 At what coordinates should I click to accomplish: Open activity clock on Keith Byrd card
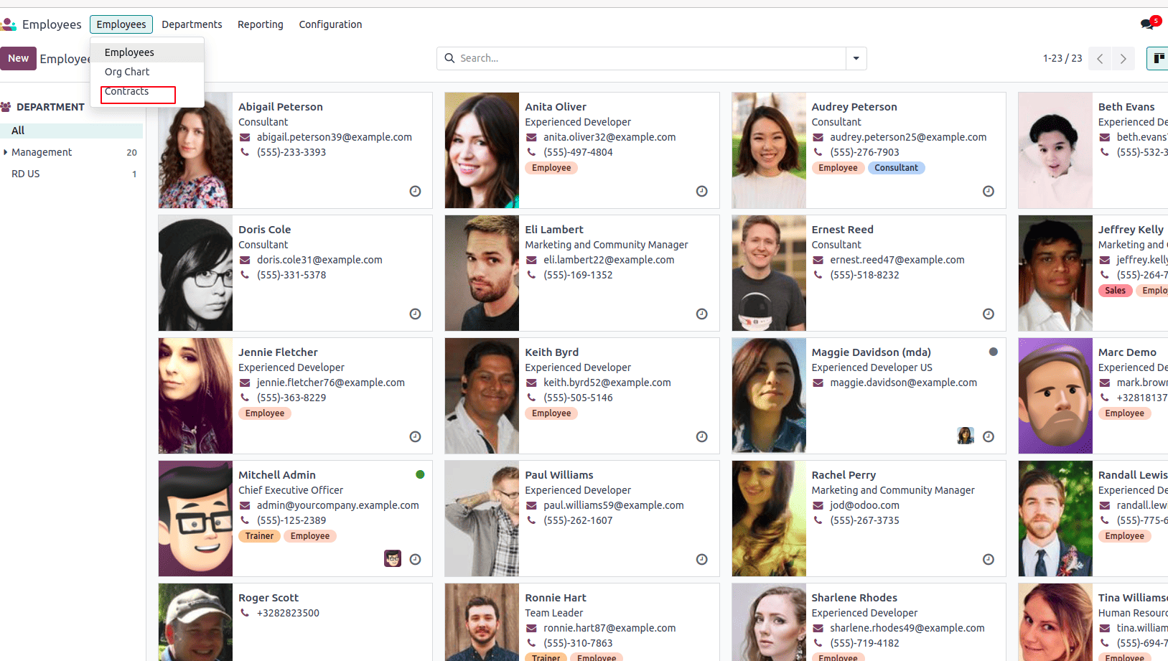coord(702,436)
